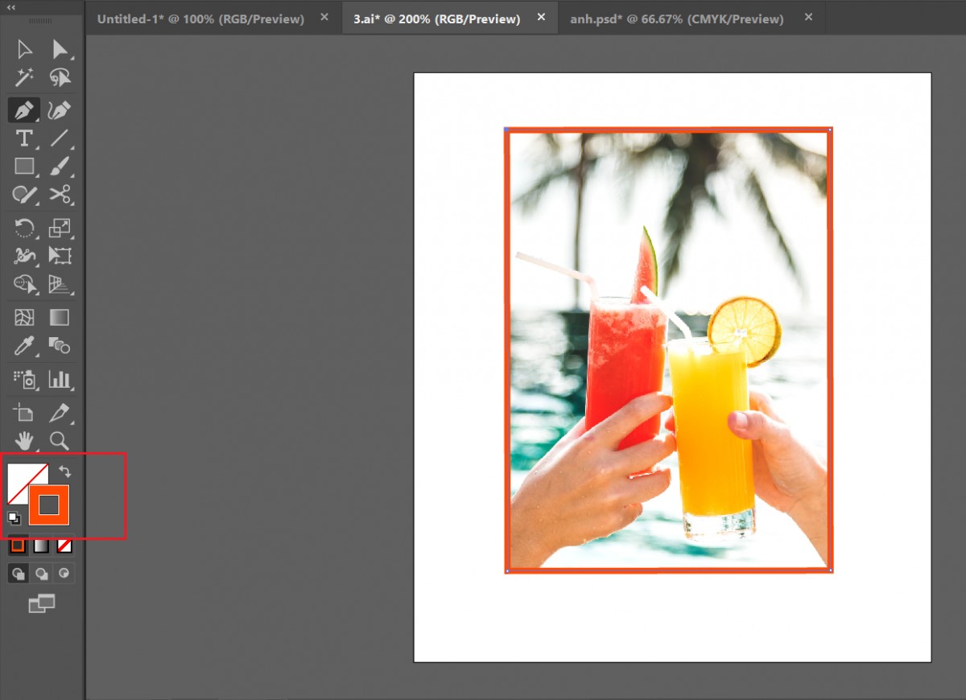The height and width of the screenshot is (700, 966).
Task: Select the Direct Selection tool
Action: click(60, 50)
